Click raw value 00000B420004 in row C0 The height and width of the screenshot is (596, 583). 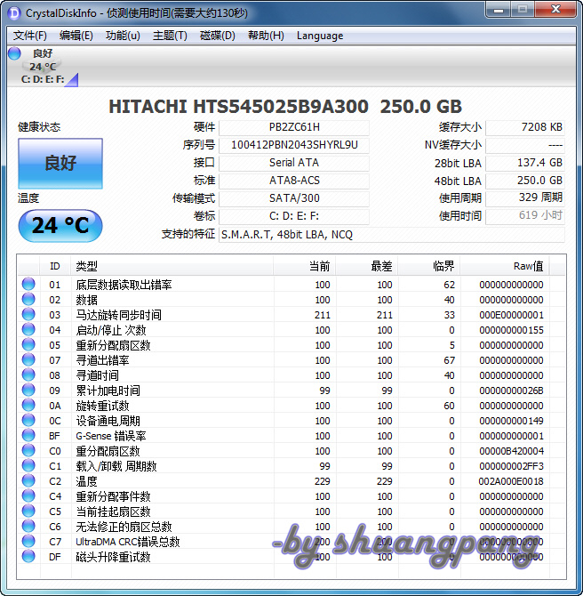[511, 451]
